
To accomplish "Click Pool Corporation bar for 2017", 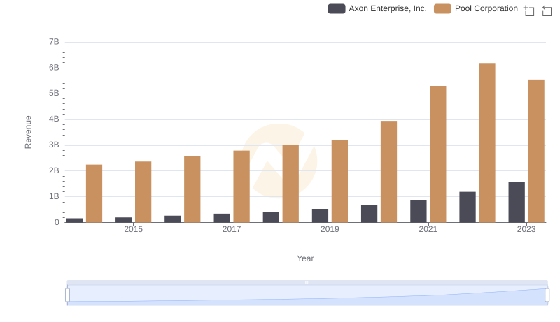I will click(241, 186).
